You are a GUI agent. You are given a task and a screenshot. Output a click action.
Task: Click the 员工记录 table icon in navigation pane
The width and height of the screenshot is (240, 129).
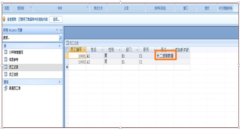coord(6,67)
